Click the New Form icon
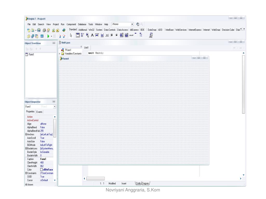This screenshot has height=199, width=266. point(42,36)
